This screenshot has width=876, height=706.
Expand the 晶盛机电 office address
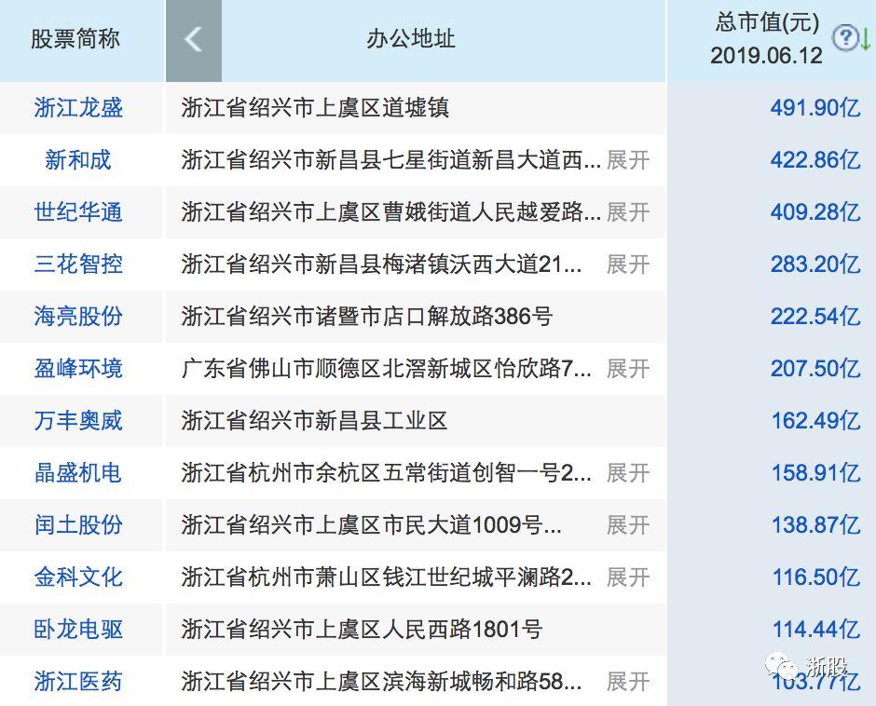[x=628, y=473]
